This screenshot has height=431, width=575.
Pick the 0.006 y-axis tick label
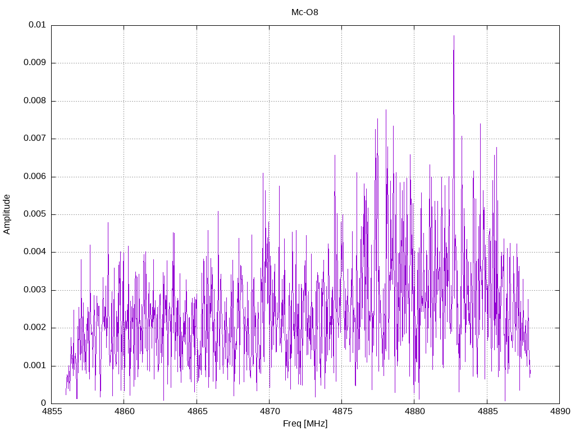point(34,177)
